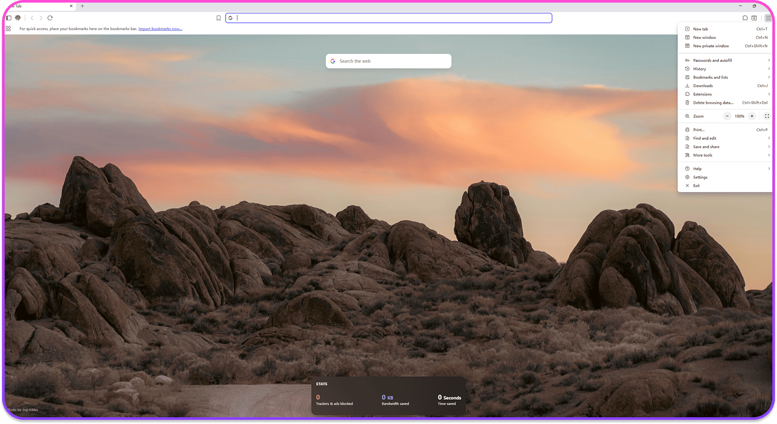Click the hamburger main menu button
This screenshot has width=777, height=424.
[768, 18]
